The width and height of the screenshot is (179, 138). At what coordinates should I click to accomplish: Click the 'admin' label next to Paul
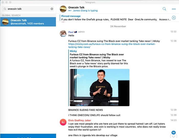pos(82,32)
